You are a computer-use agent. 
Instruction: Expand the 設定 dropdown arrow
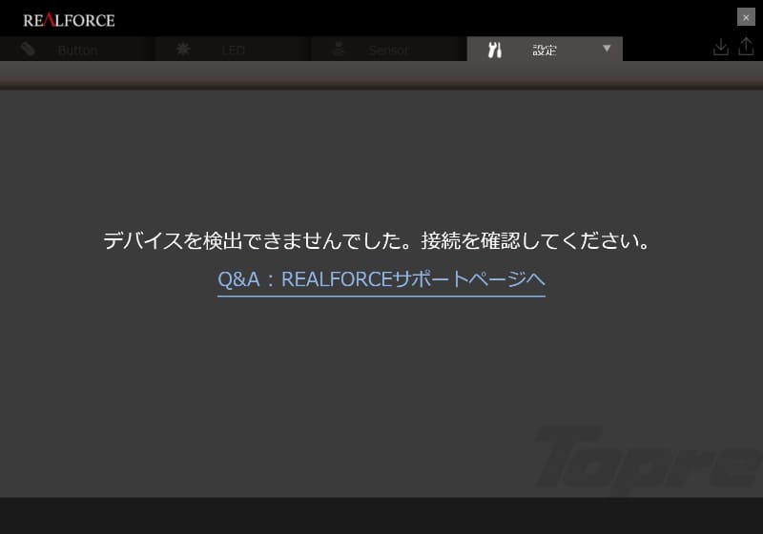pos(607,48)
